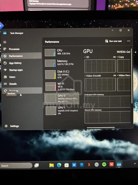Screen dimensions: 138x185
Task: Show the Details page
Action: pos(22,84)
